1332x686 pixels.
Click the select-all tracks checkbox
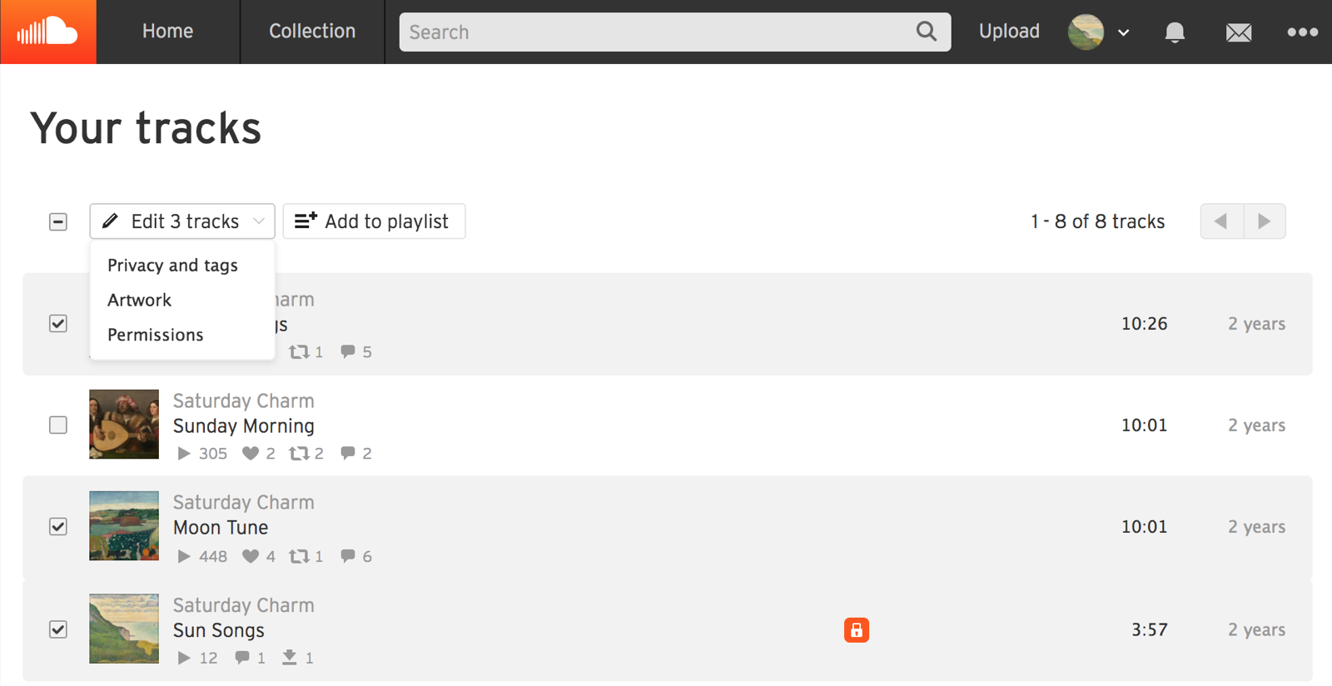click(x=57, y=221)
